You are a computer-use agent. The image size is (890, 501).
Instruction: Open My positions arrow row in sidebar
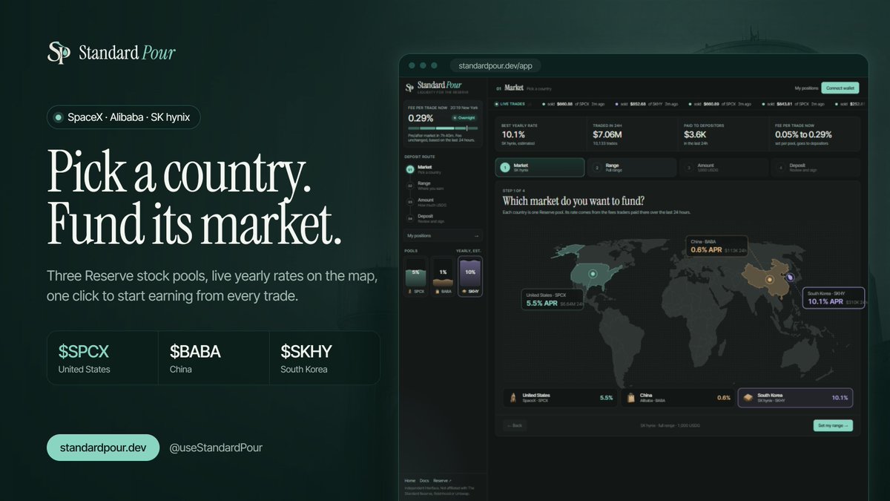click(444, 235)
